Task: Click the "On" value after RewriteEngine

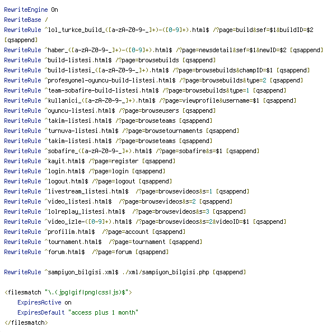Action: [x=54, y=10]
